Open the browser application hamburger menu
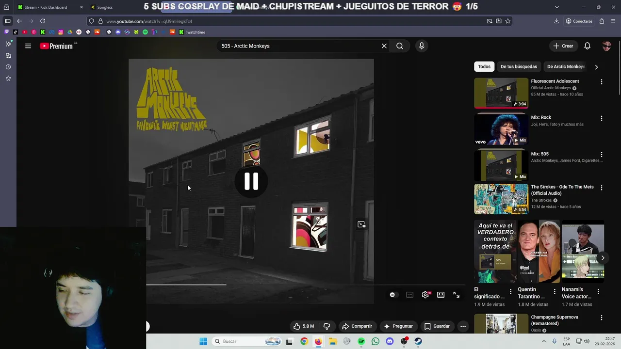 [614, 21]
